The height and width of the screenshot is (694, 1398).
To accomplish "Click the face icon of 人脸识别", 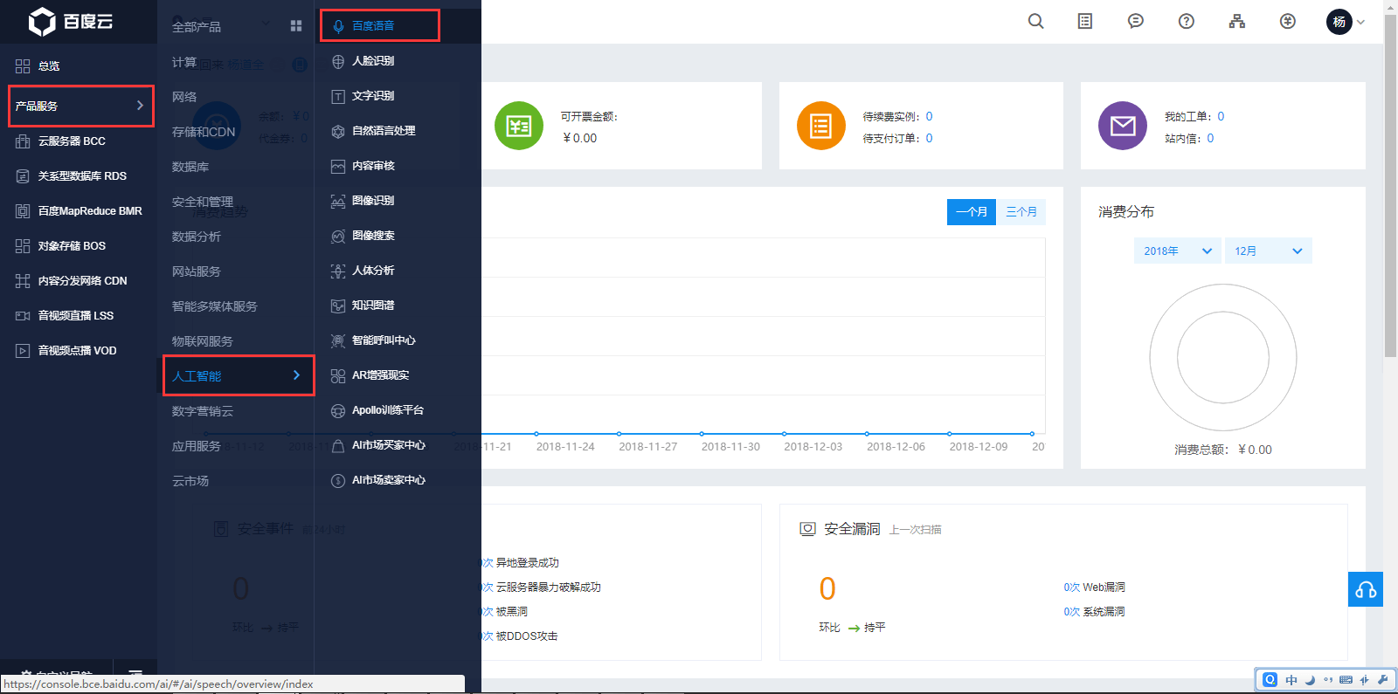I will (x=338, y=61).
